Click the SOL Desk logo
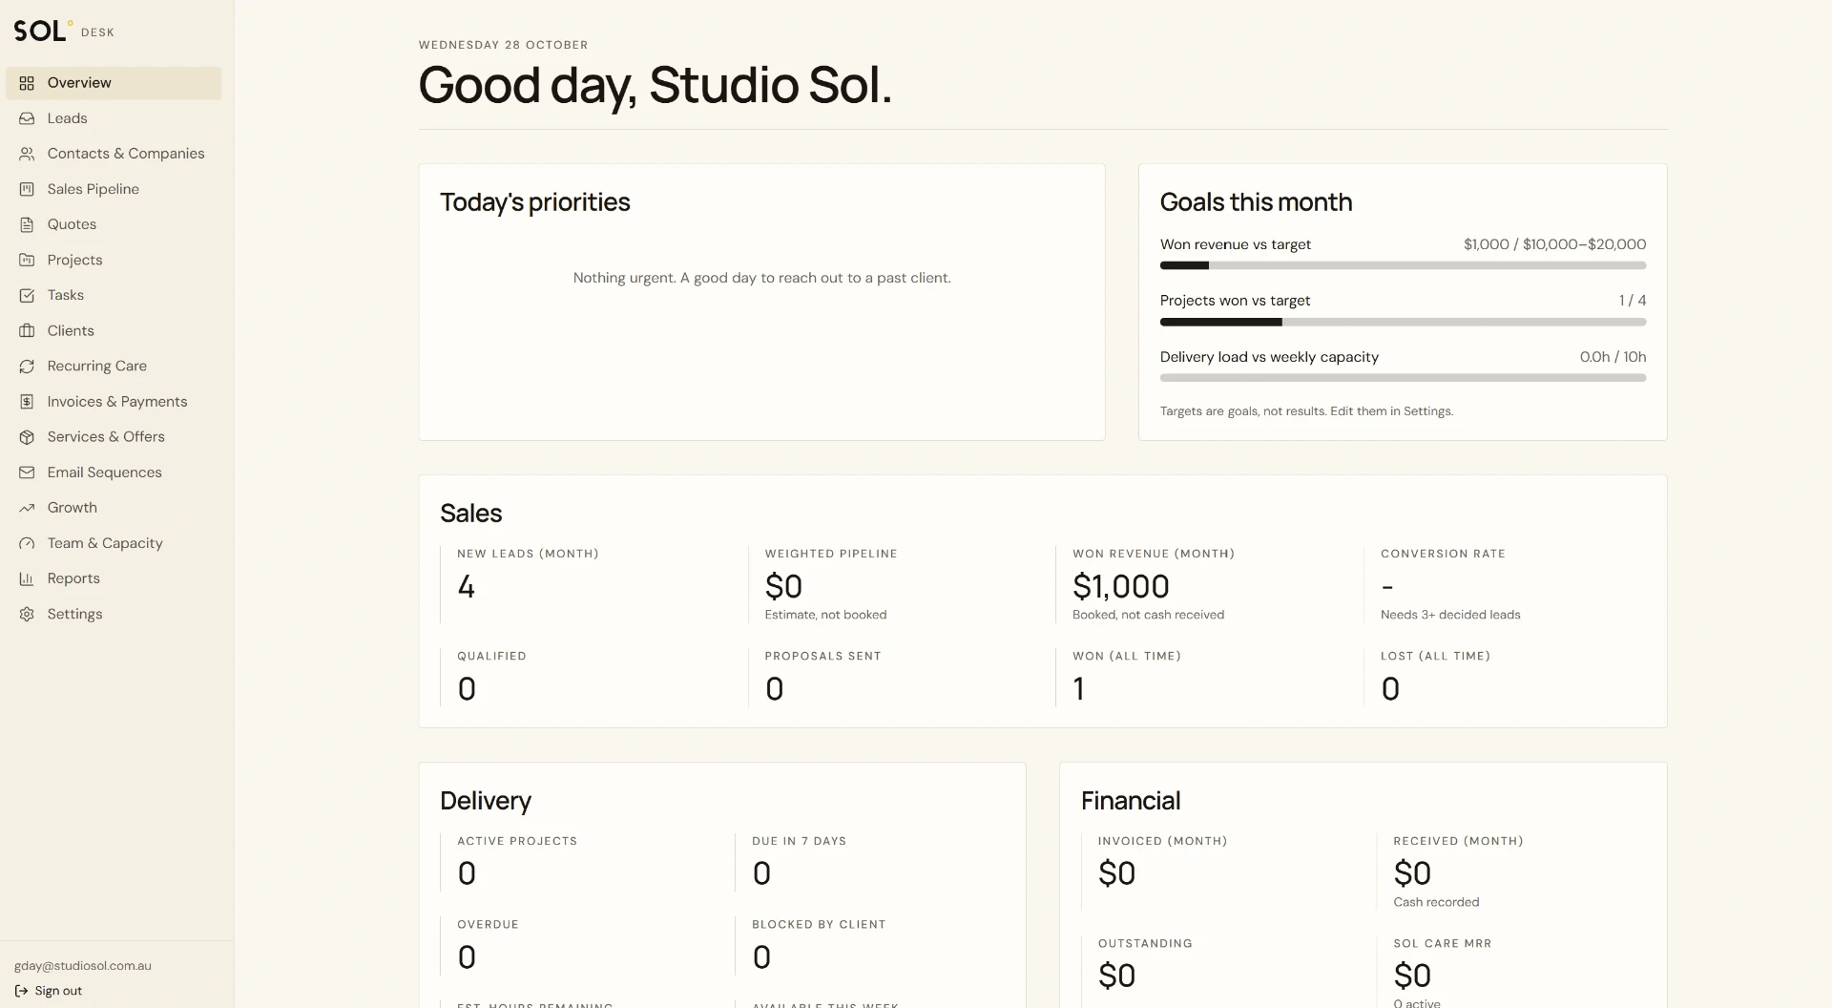This screenshot has width=1832, height=1008. pos(64,31)
